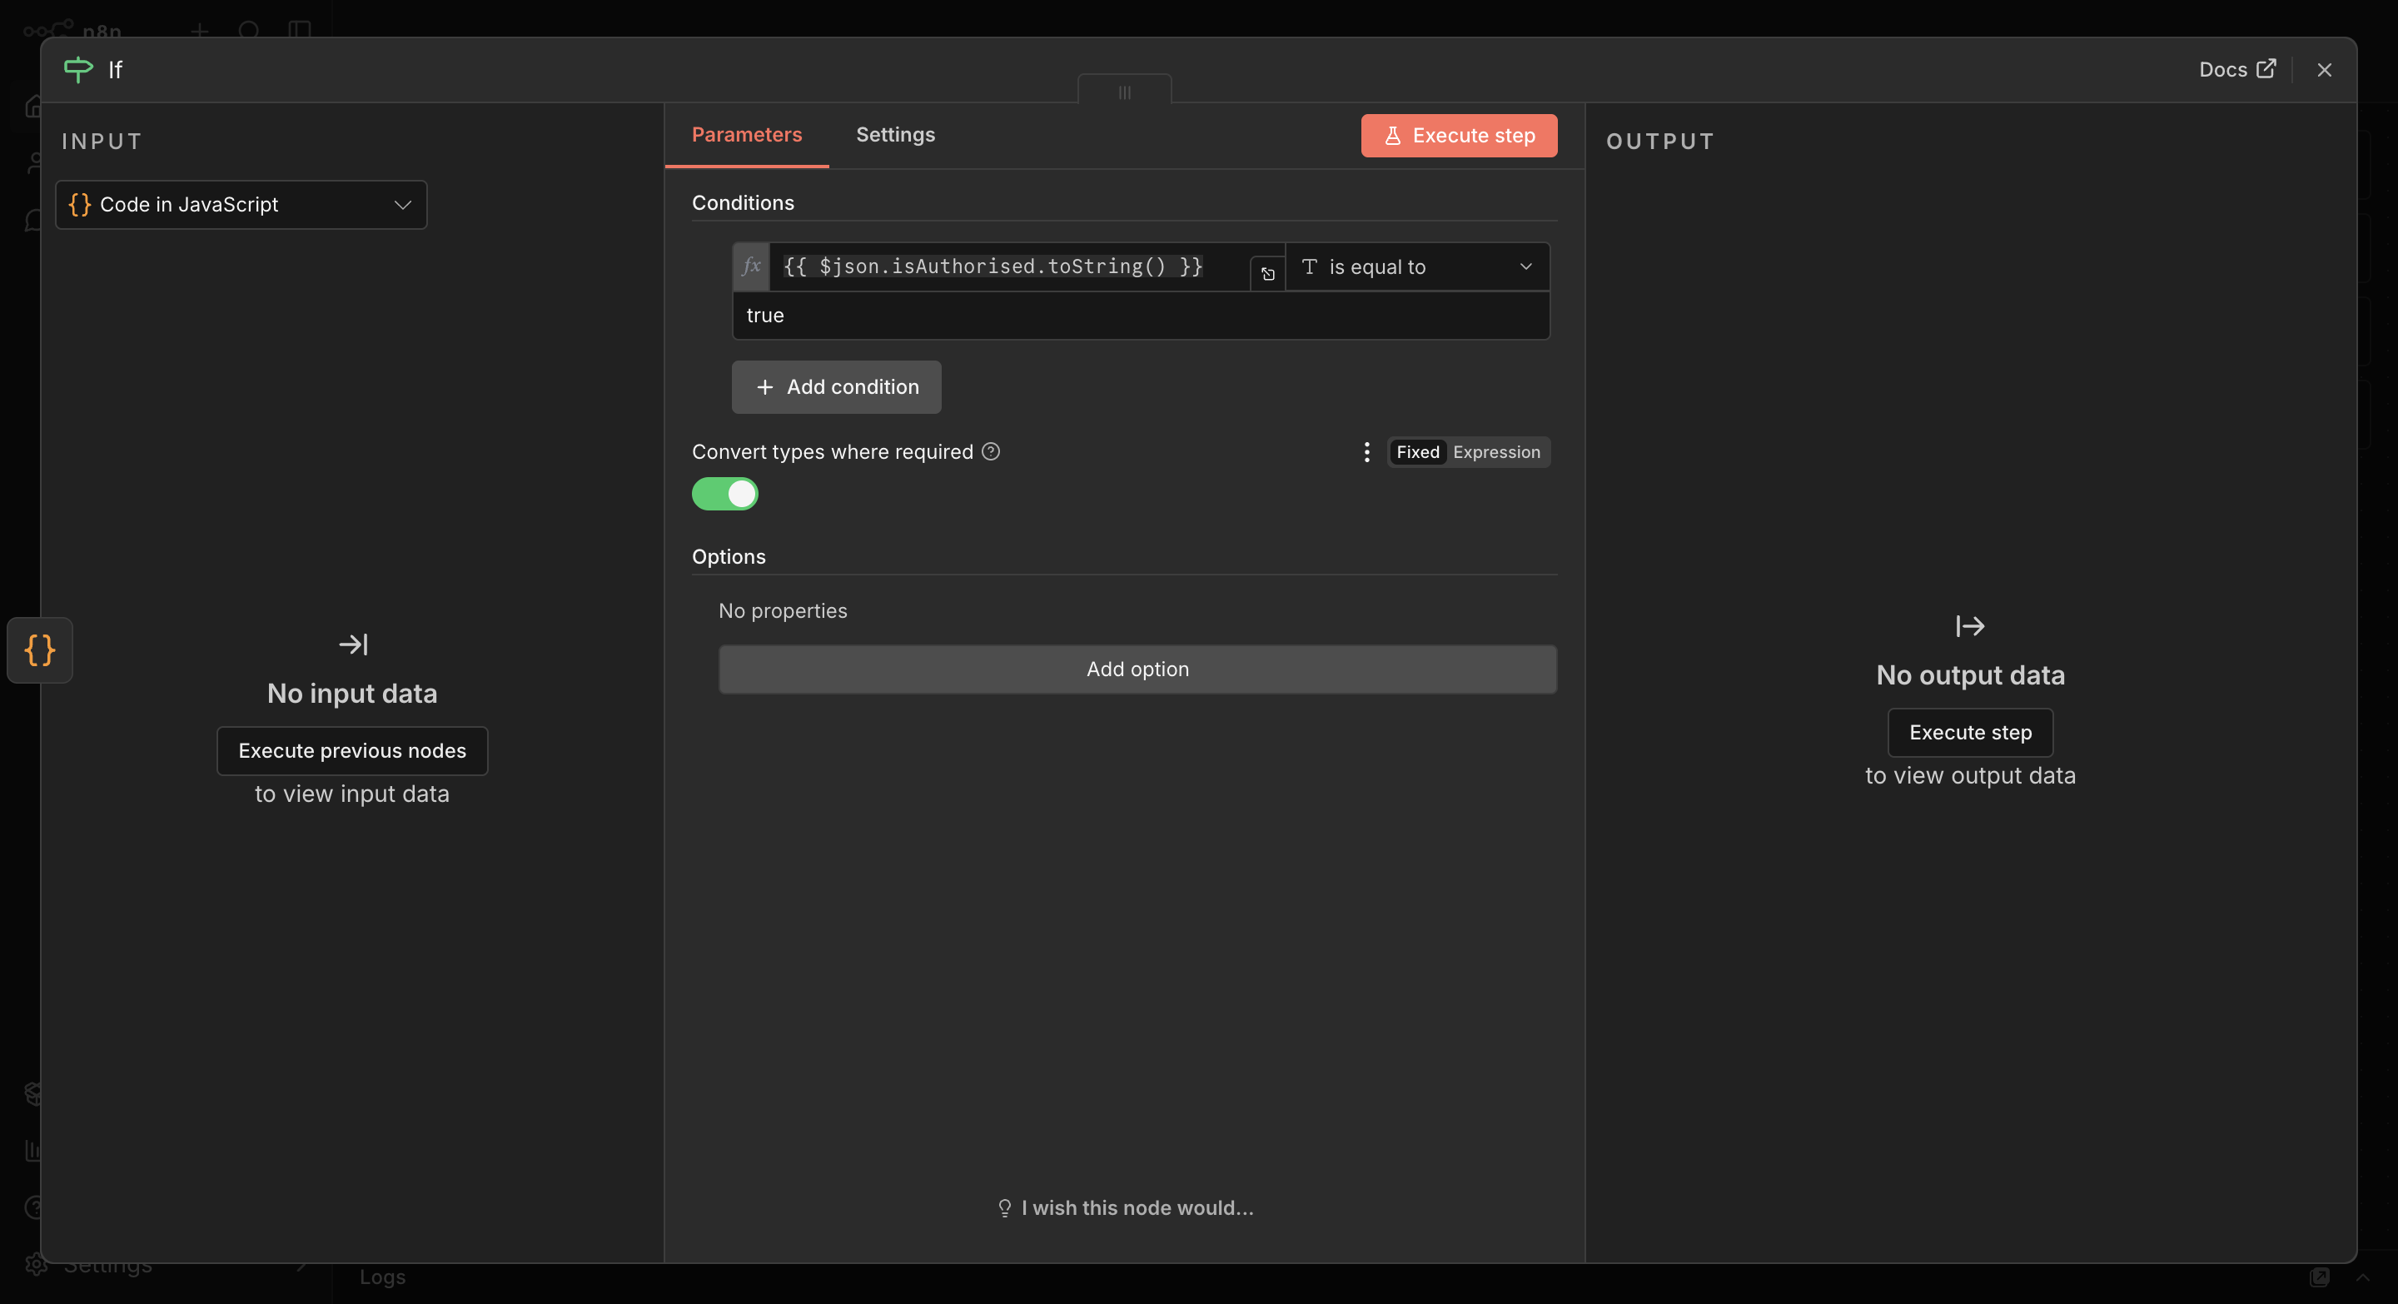Click the drag handle at panel top
2398x1304 pixels.
(x=1123, y=92)
